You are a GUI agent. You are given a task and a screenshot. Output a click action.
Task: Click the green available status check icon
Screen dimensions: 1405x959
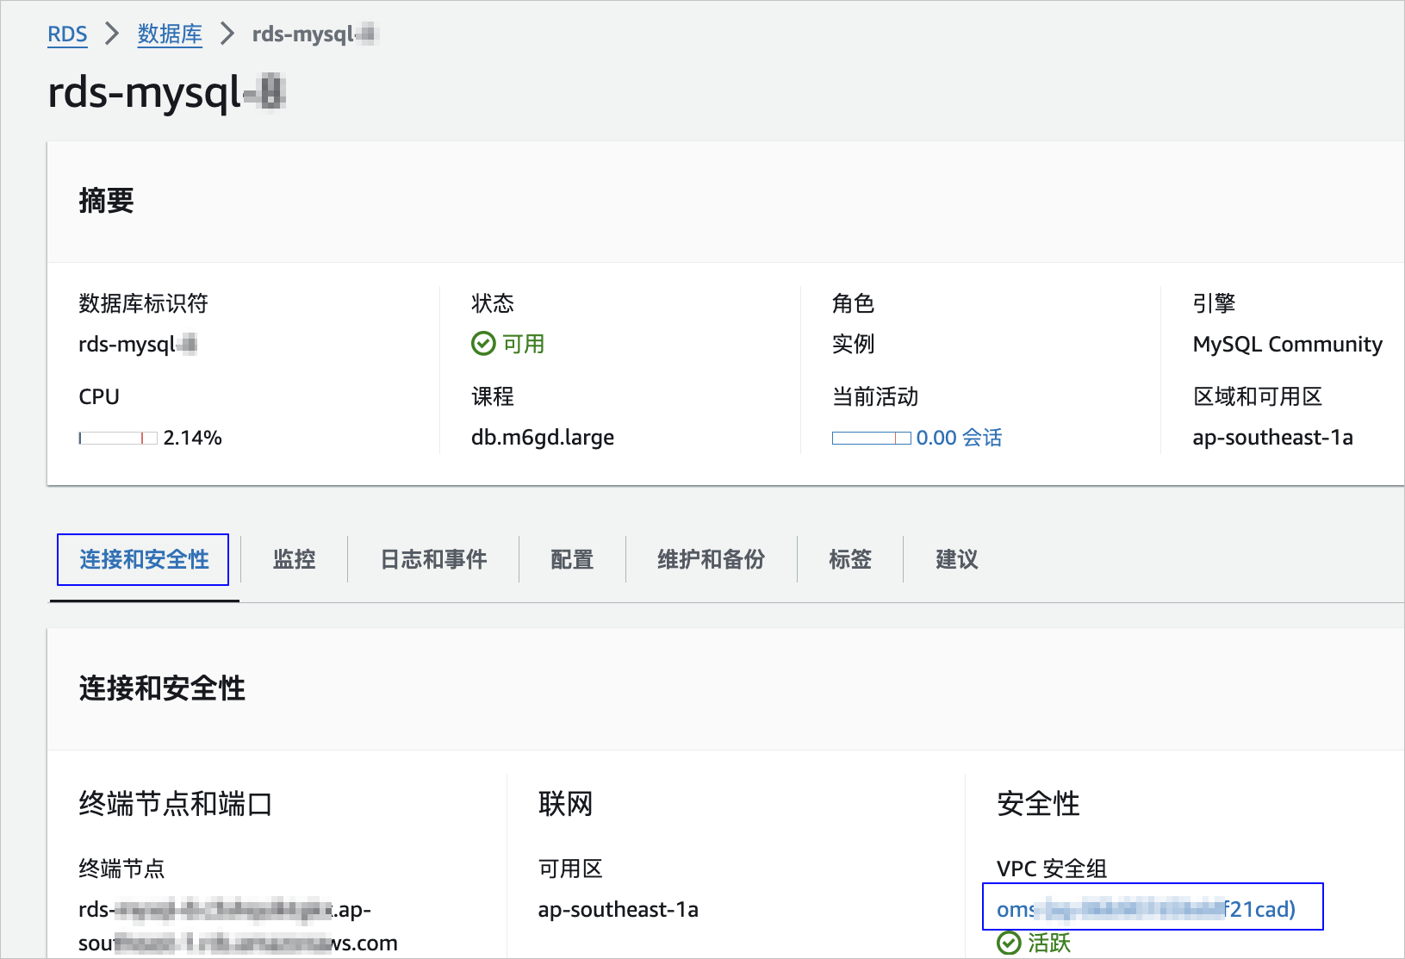(x=483, y=344)
